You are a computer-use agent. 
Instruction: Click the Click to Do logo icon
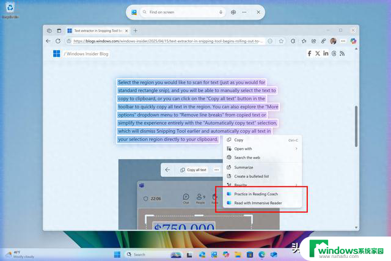tap(134, 12)
